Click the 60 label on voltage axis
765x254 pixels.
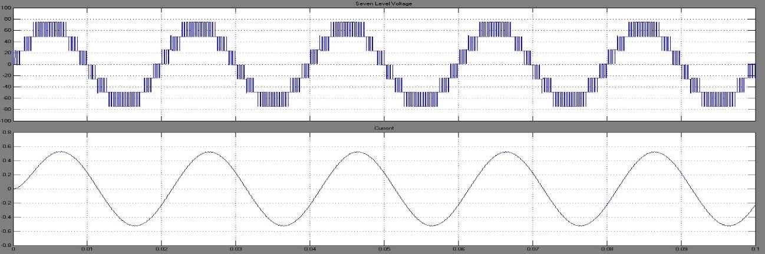tap(8, 31)
